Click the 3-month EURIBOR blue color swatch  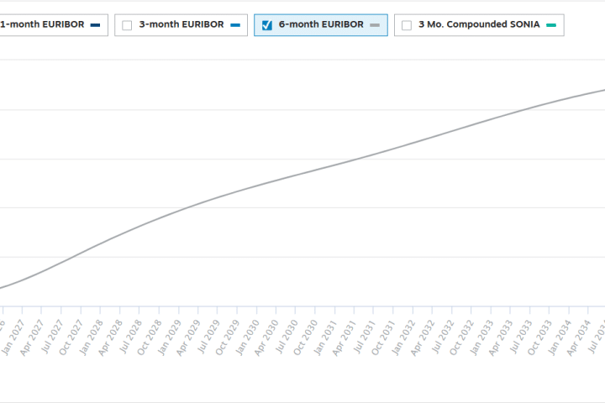pyautogui.click(x=235, y=25)
